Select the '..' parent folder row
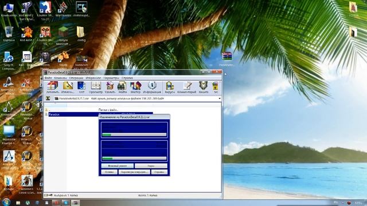367x206 pixels. coord(98,110)
